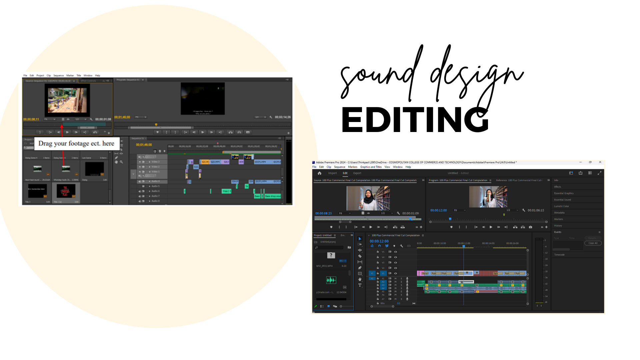640x360 pixels.
Task: Hide track V5 with its eye icon
Action: [396, 252]
